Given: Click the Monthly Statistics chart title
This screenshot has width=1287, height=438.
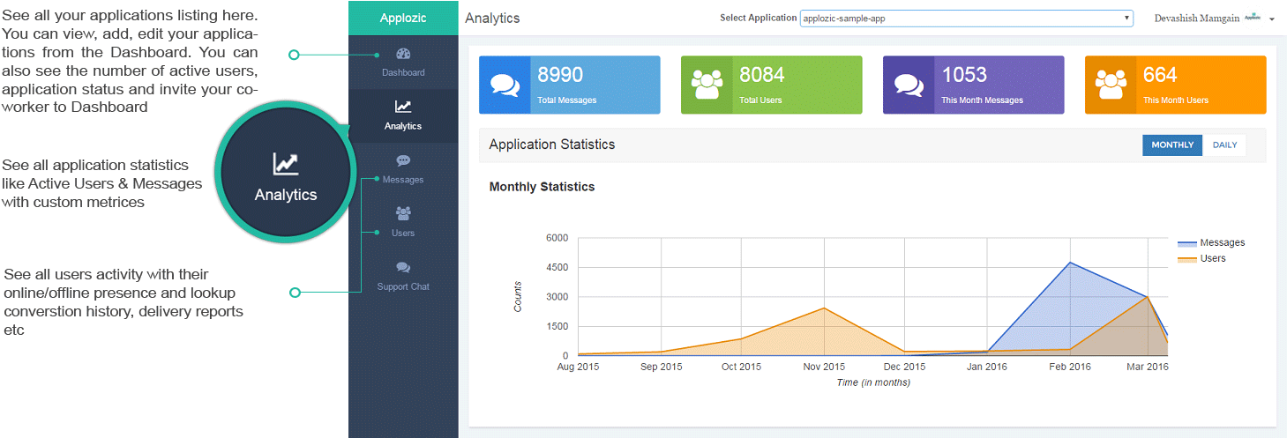Looking at the screenshot, I should point(542,187).
